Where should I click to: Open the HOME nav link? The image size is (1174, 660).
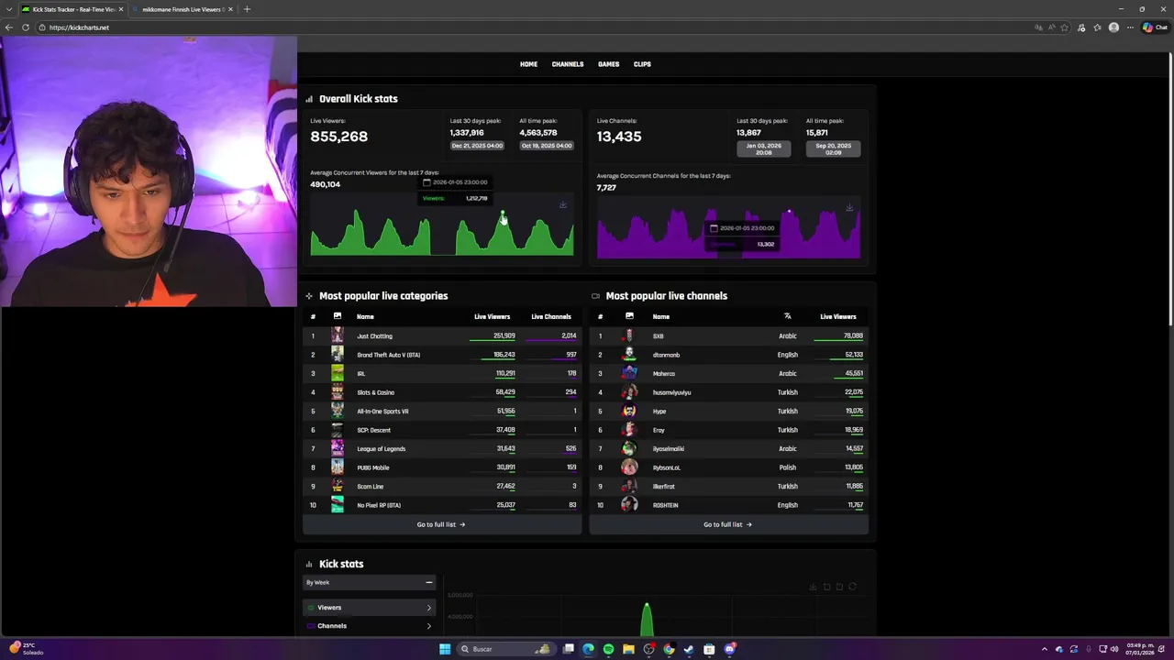click(x=528, y=64)
